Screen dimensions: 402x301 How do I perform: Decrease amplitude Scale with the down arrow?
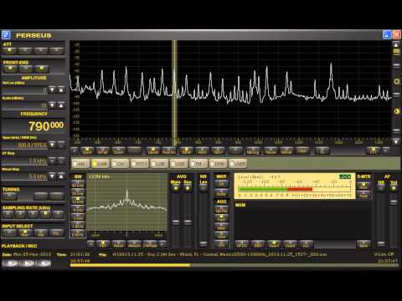(52, 105)
